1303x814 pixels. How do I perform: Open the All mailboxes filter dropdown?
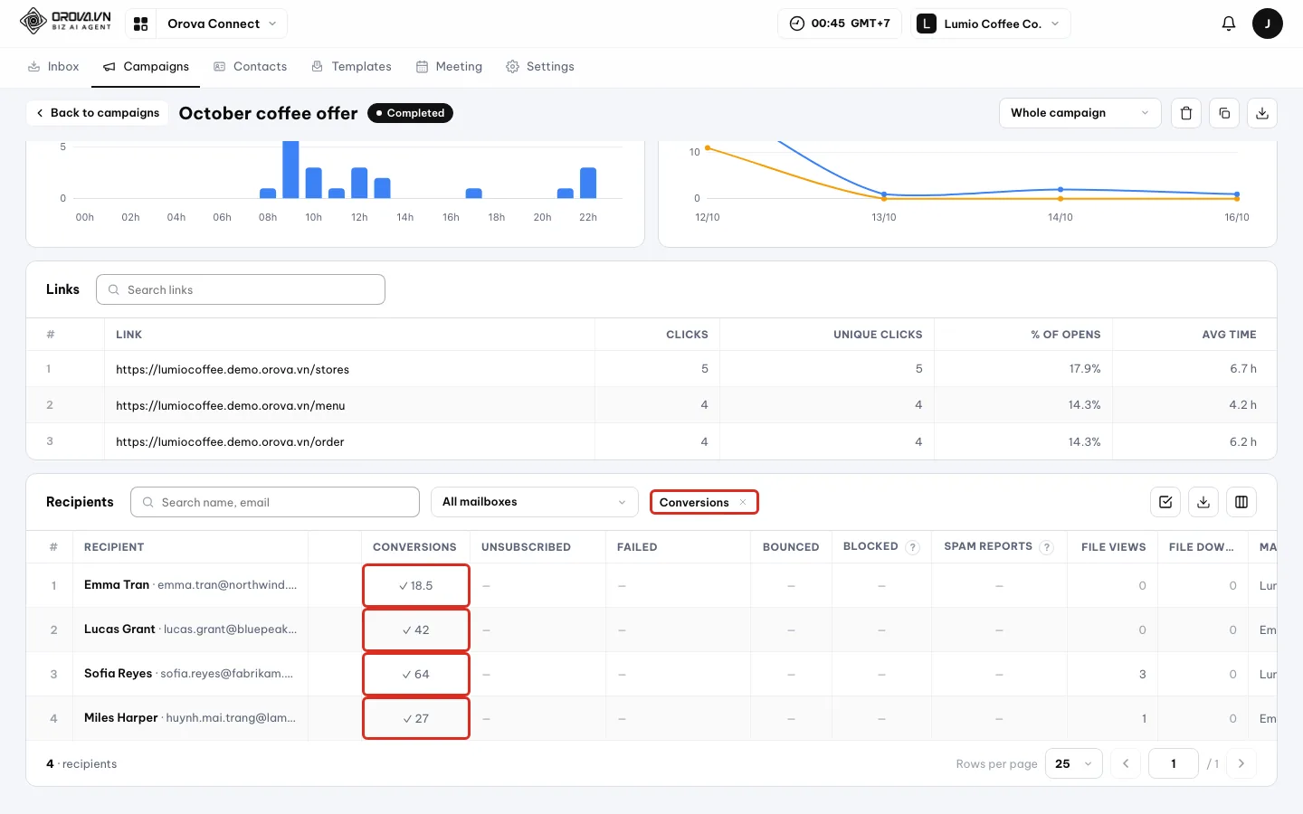(x=534, y=502)
